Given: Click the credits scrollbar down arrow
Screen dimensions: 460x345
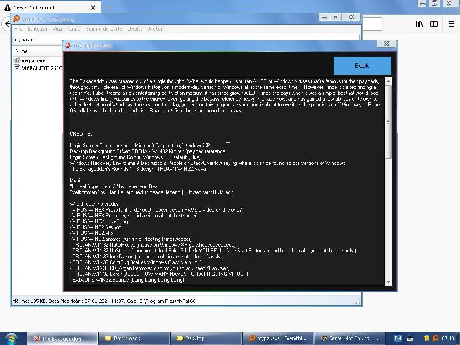Looking at the screenshot, I should coord(388,282).
